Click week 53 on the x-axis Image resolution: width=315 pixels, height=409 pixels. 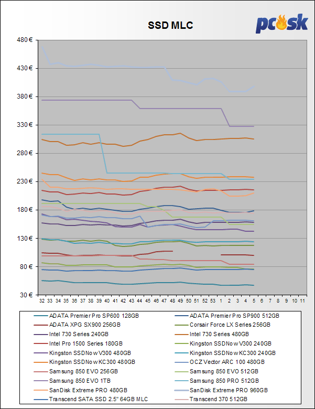pos(213,301)
